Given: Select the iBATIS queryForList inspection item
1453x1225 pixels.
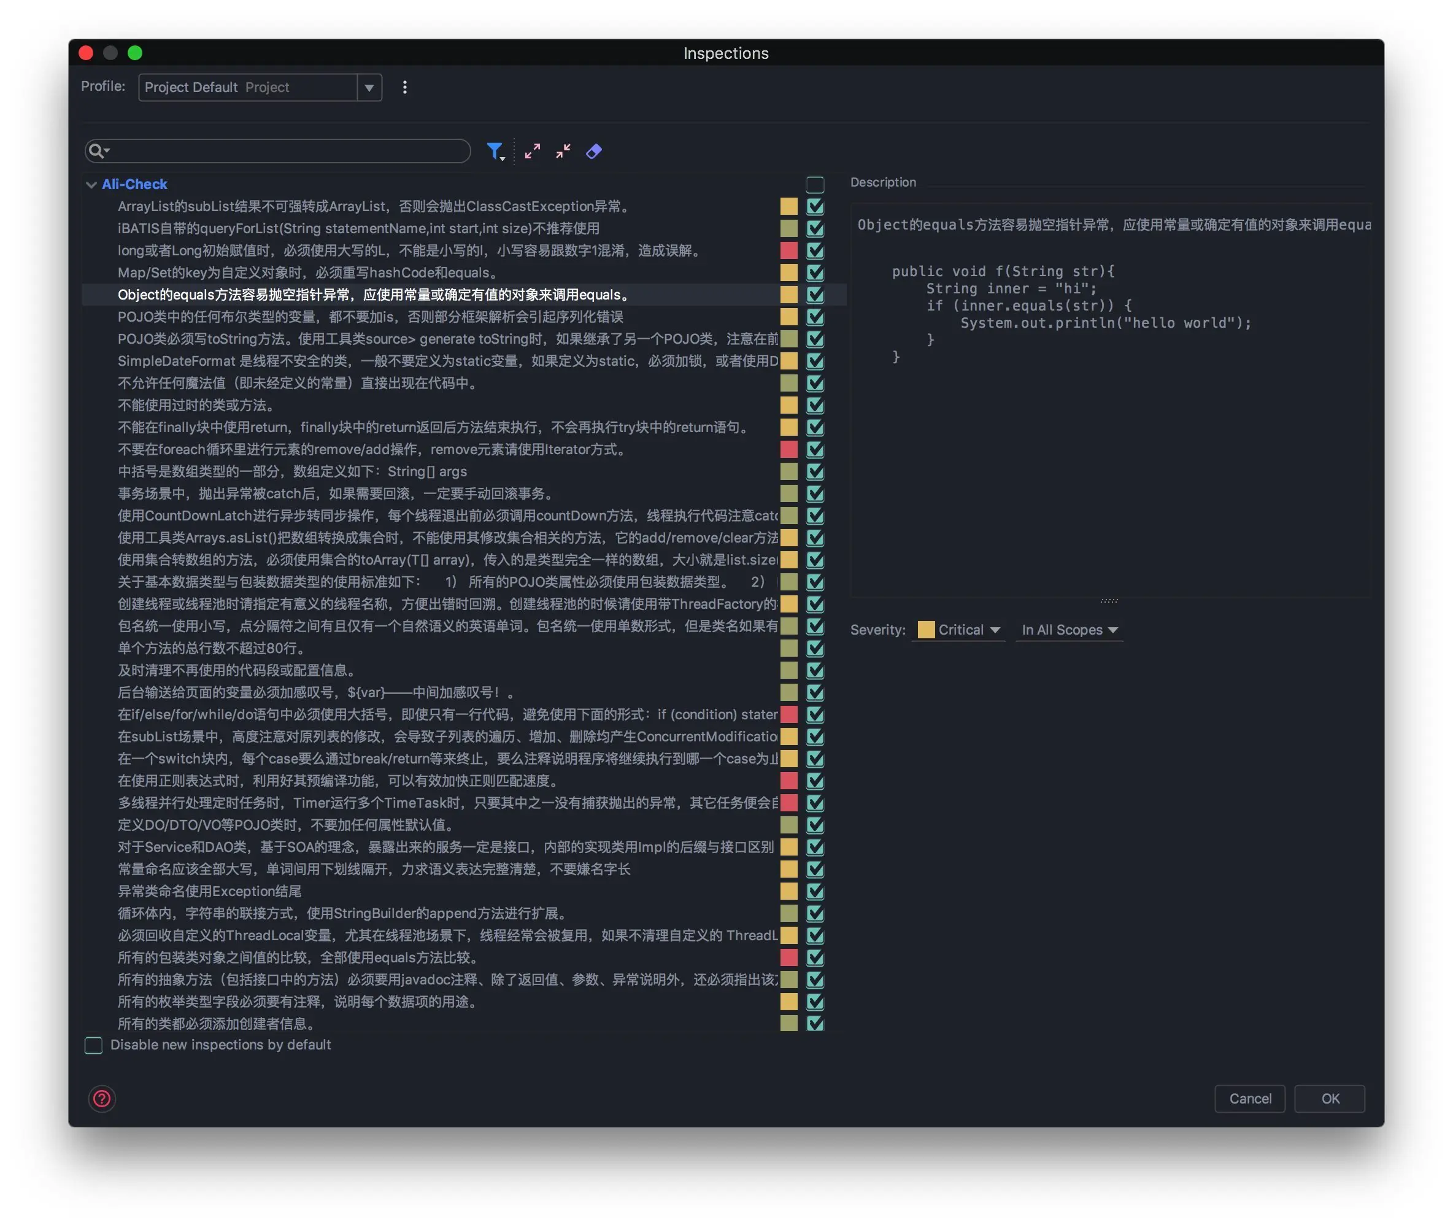Looking at the screenshot, I should click(x=358, y=228).
